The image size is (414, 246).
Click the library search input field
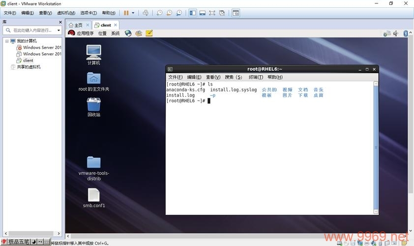tap(32, 31)
